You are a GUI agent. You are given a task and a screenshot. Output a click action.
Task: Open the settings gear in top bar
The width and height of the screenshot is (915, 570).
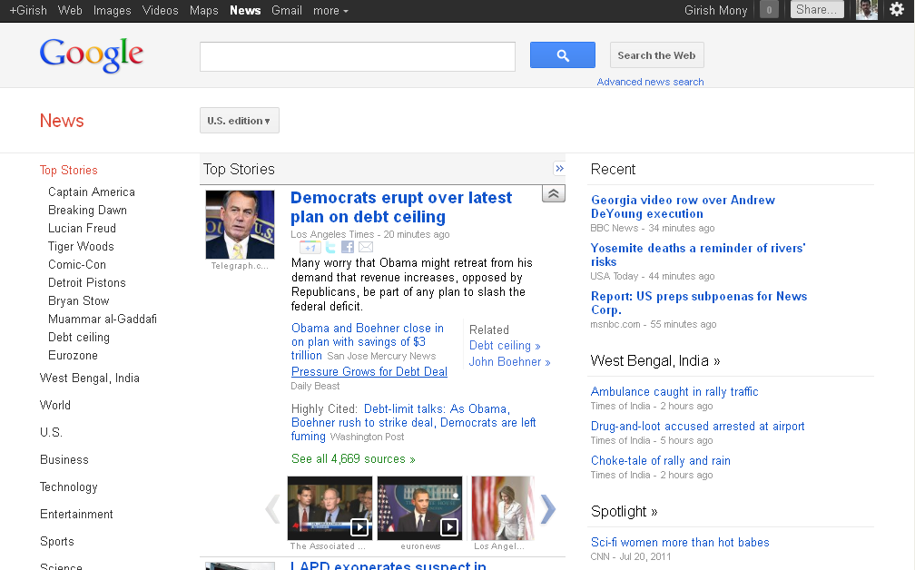(896, 10)
